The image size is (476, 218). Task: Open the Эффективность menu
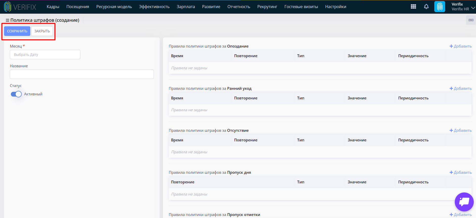[154, 7]
